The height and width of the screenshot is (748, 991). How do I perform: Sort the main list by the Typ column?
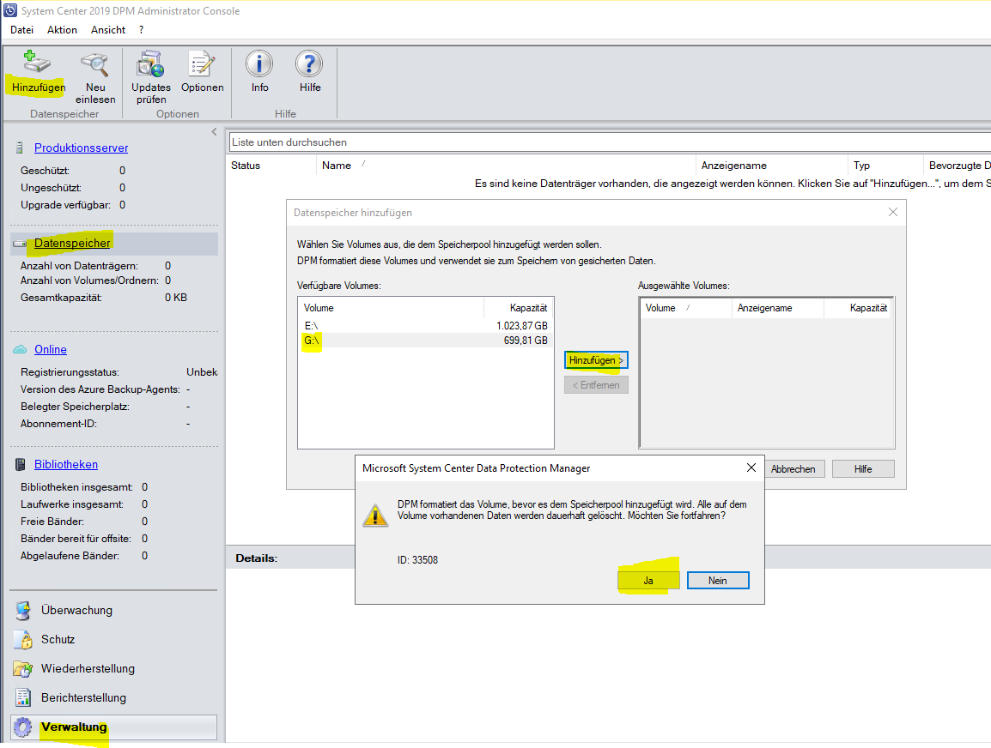[x=861, y=166]
